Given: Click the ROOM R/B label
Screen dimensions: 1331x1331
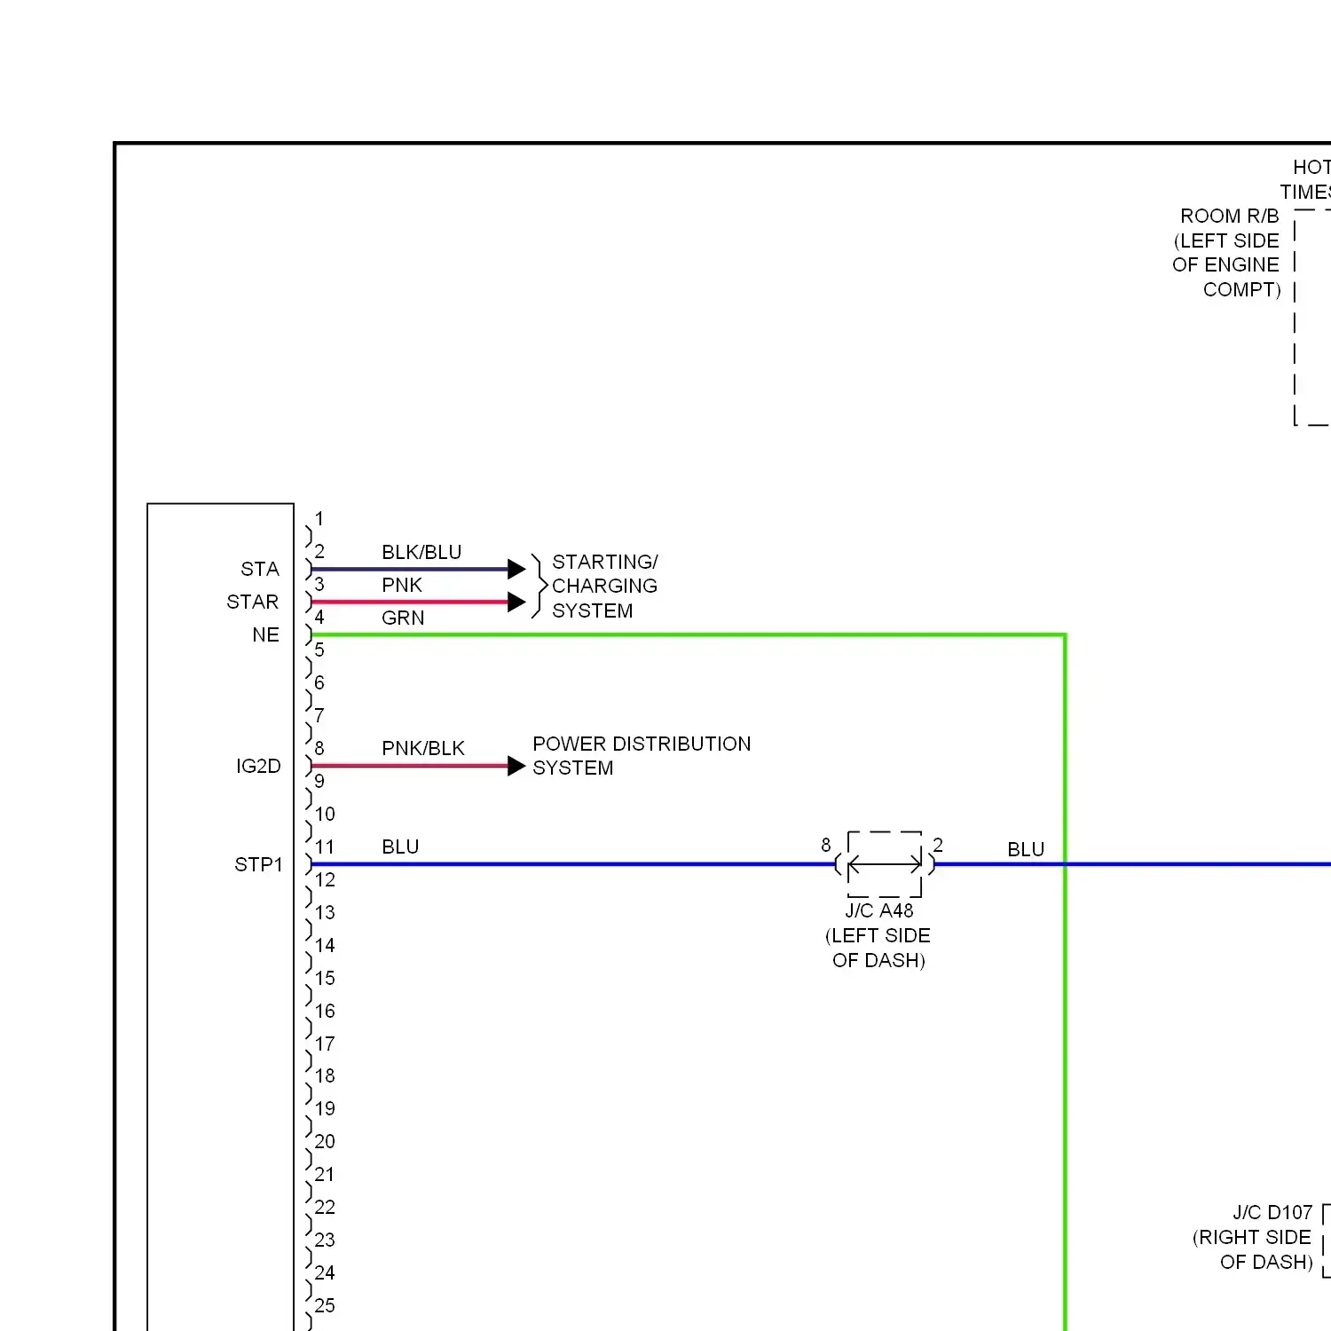Looking at the screenshot, I should pos(1230,216).
